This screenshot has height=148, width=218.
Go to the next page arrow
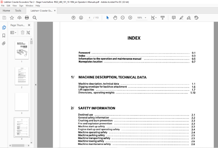pos(81,18)
